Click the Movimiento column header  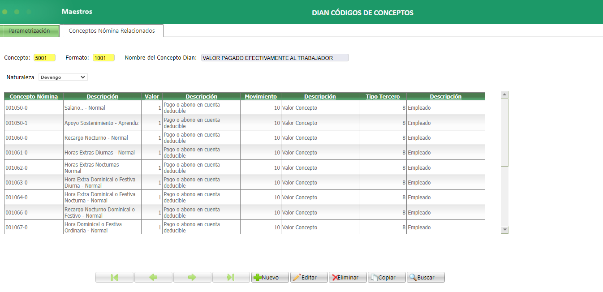pos(261,96)
